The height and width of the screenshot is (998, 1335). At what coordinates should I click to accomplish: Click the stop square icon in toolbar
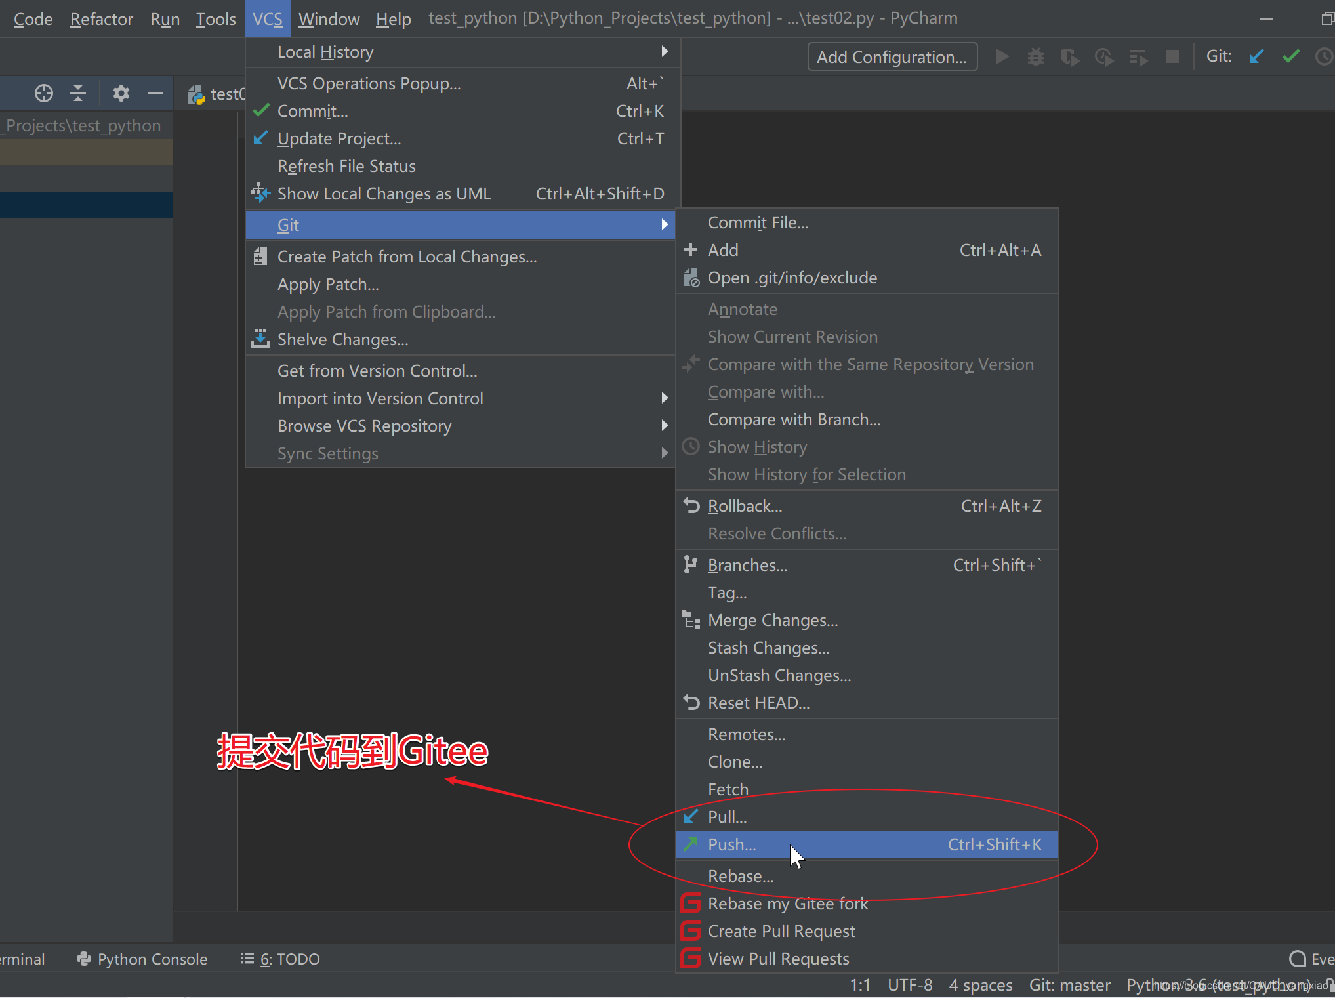coord(1172,57)
